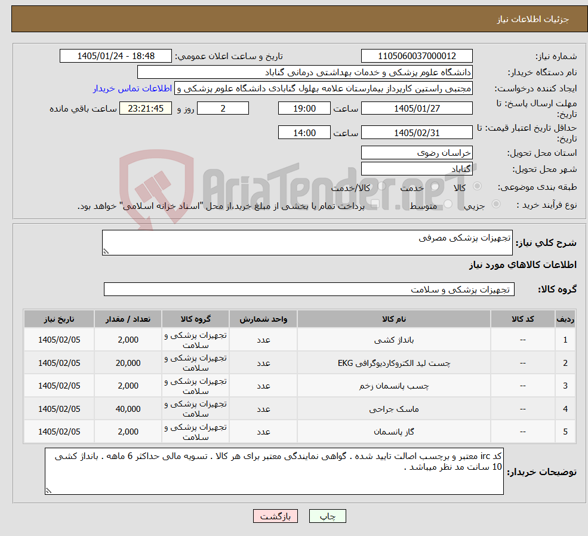Click the delivery city field گناباد
Image resolution: width=588 pixels, height=536 pixels.
(x=417, y=169)
